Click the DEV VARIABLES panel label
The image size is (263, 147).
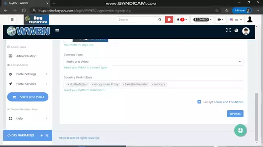click(x=21, y=135)
